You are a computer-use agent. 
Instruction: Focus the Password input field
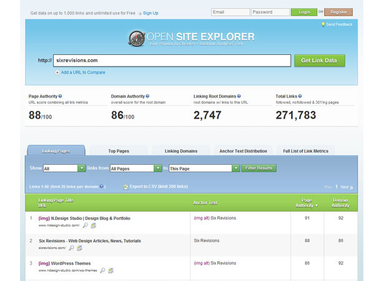(270, 12)
